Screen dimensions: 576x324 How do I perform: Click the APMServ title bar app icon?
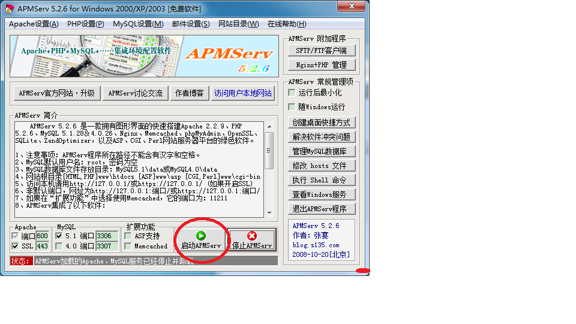click(x=10, y=8)
